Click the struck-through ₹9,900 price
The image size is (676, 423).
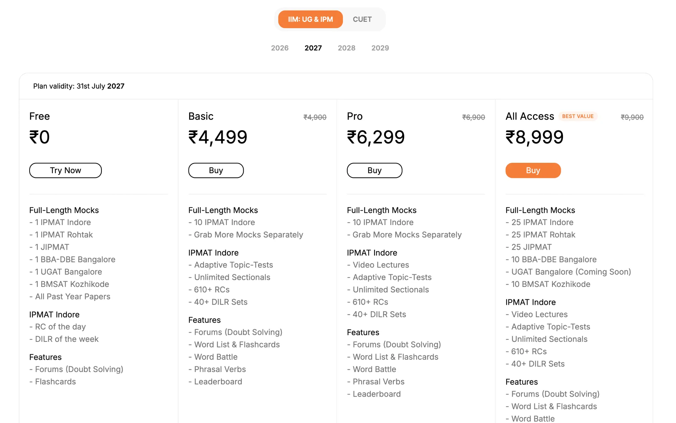coord(632,117)
